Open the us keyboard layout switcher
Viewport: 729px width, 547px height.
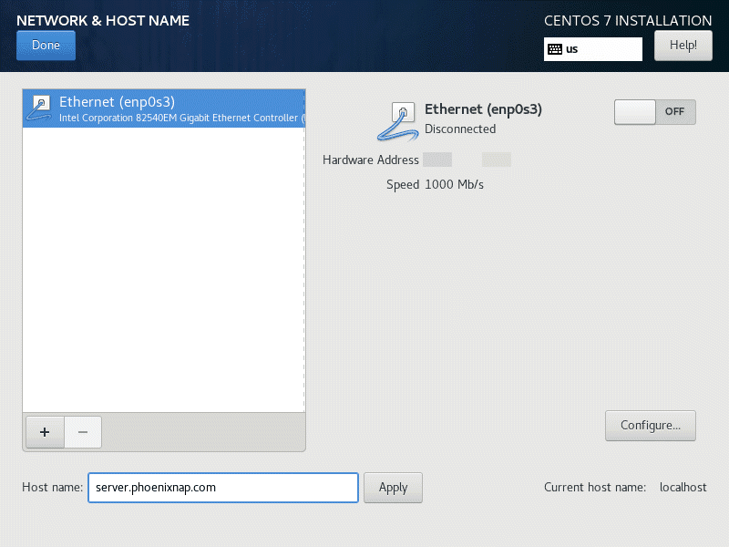pos(592,48)
